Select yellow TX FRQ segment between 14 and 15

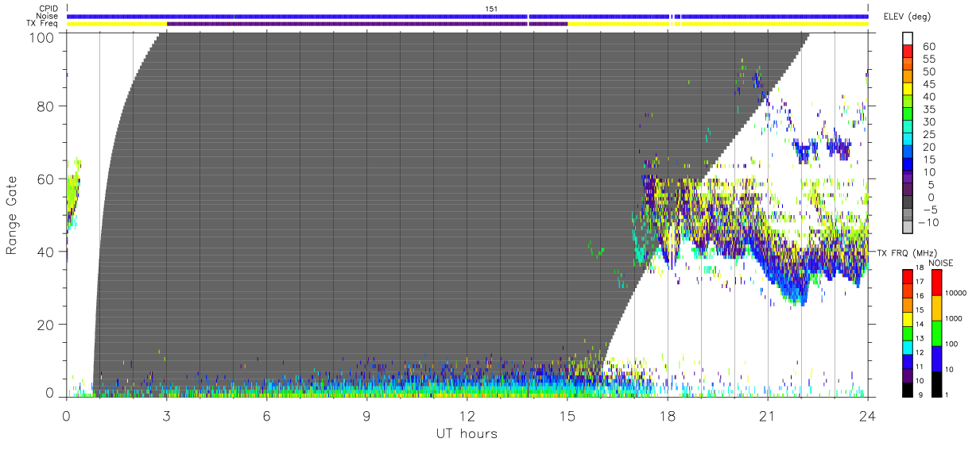907,318
